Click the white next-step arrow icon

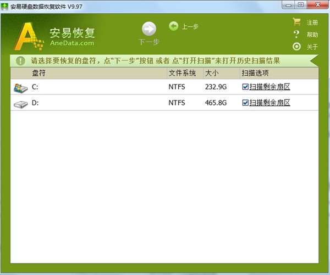148,29
